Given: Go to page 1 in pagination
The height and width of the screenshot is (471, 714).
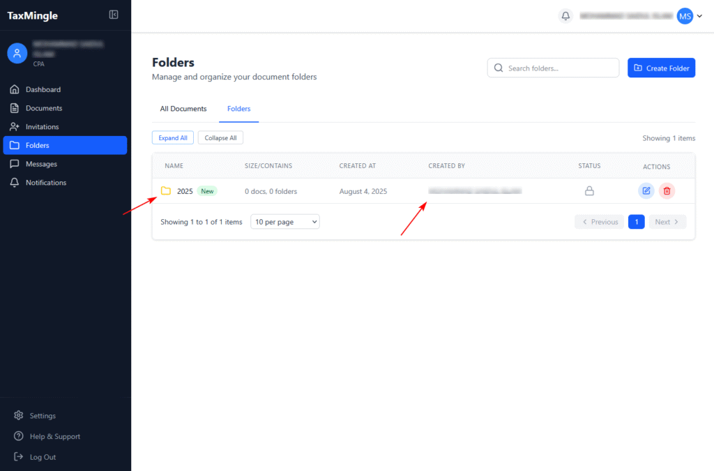Looking at the screenshot, I should pyautogui.click(x=636, y=222).
